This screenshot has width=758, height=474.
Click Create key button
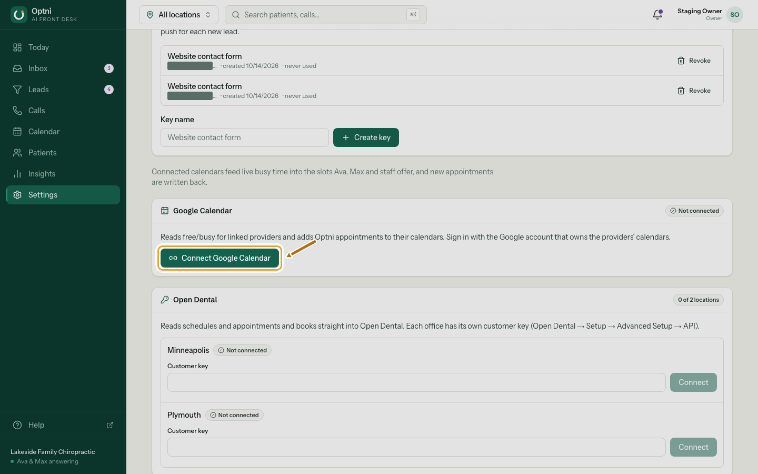coord(366,137)
